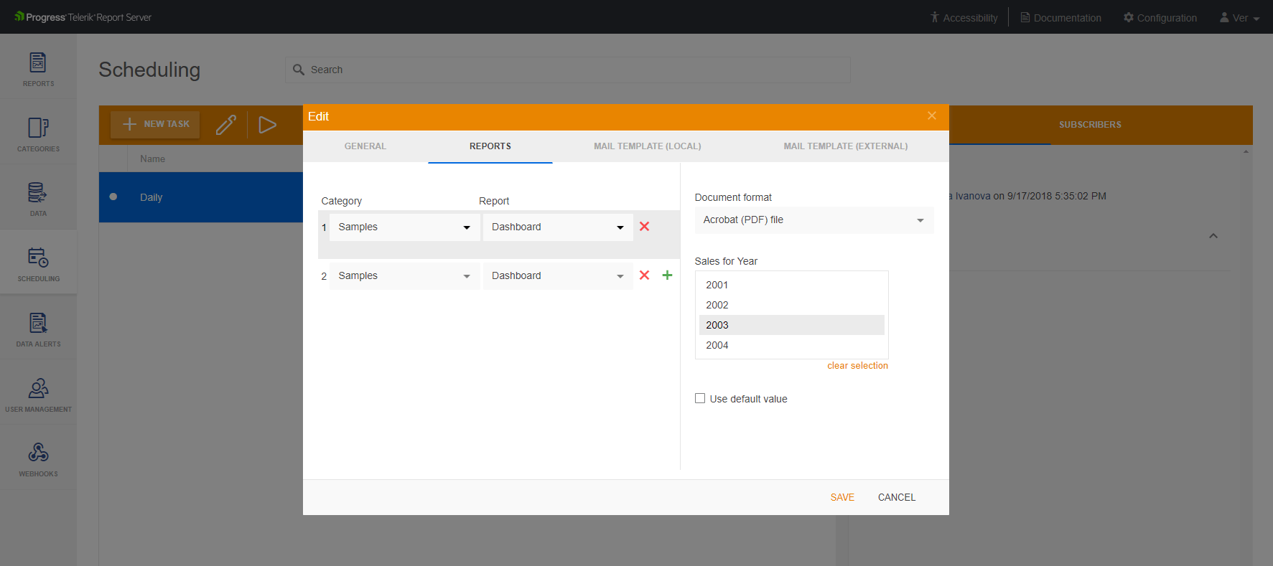Open the Data sidebar icon
Screen dimensions: 1273x566
38,199
